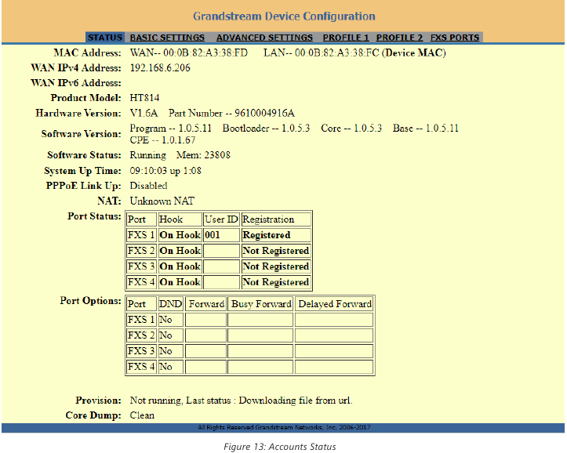Click the Figure 13: Accounts Status caption
The width and height of the screenshot is (567, 453).
coord(279,447)
